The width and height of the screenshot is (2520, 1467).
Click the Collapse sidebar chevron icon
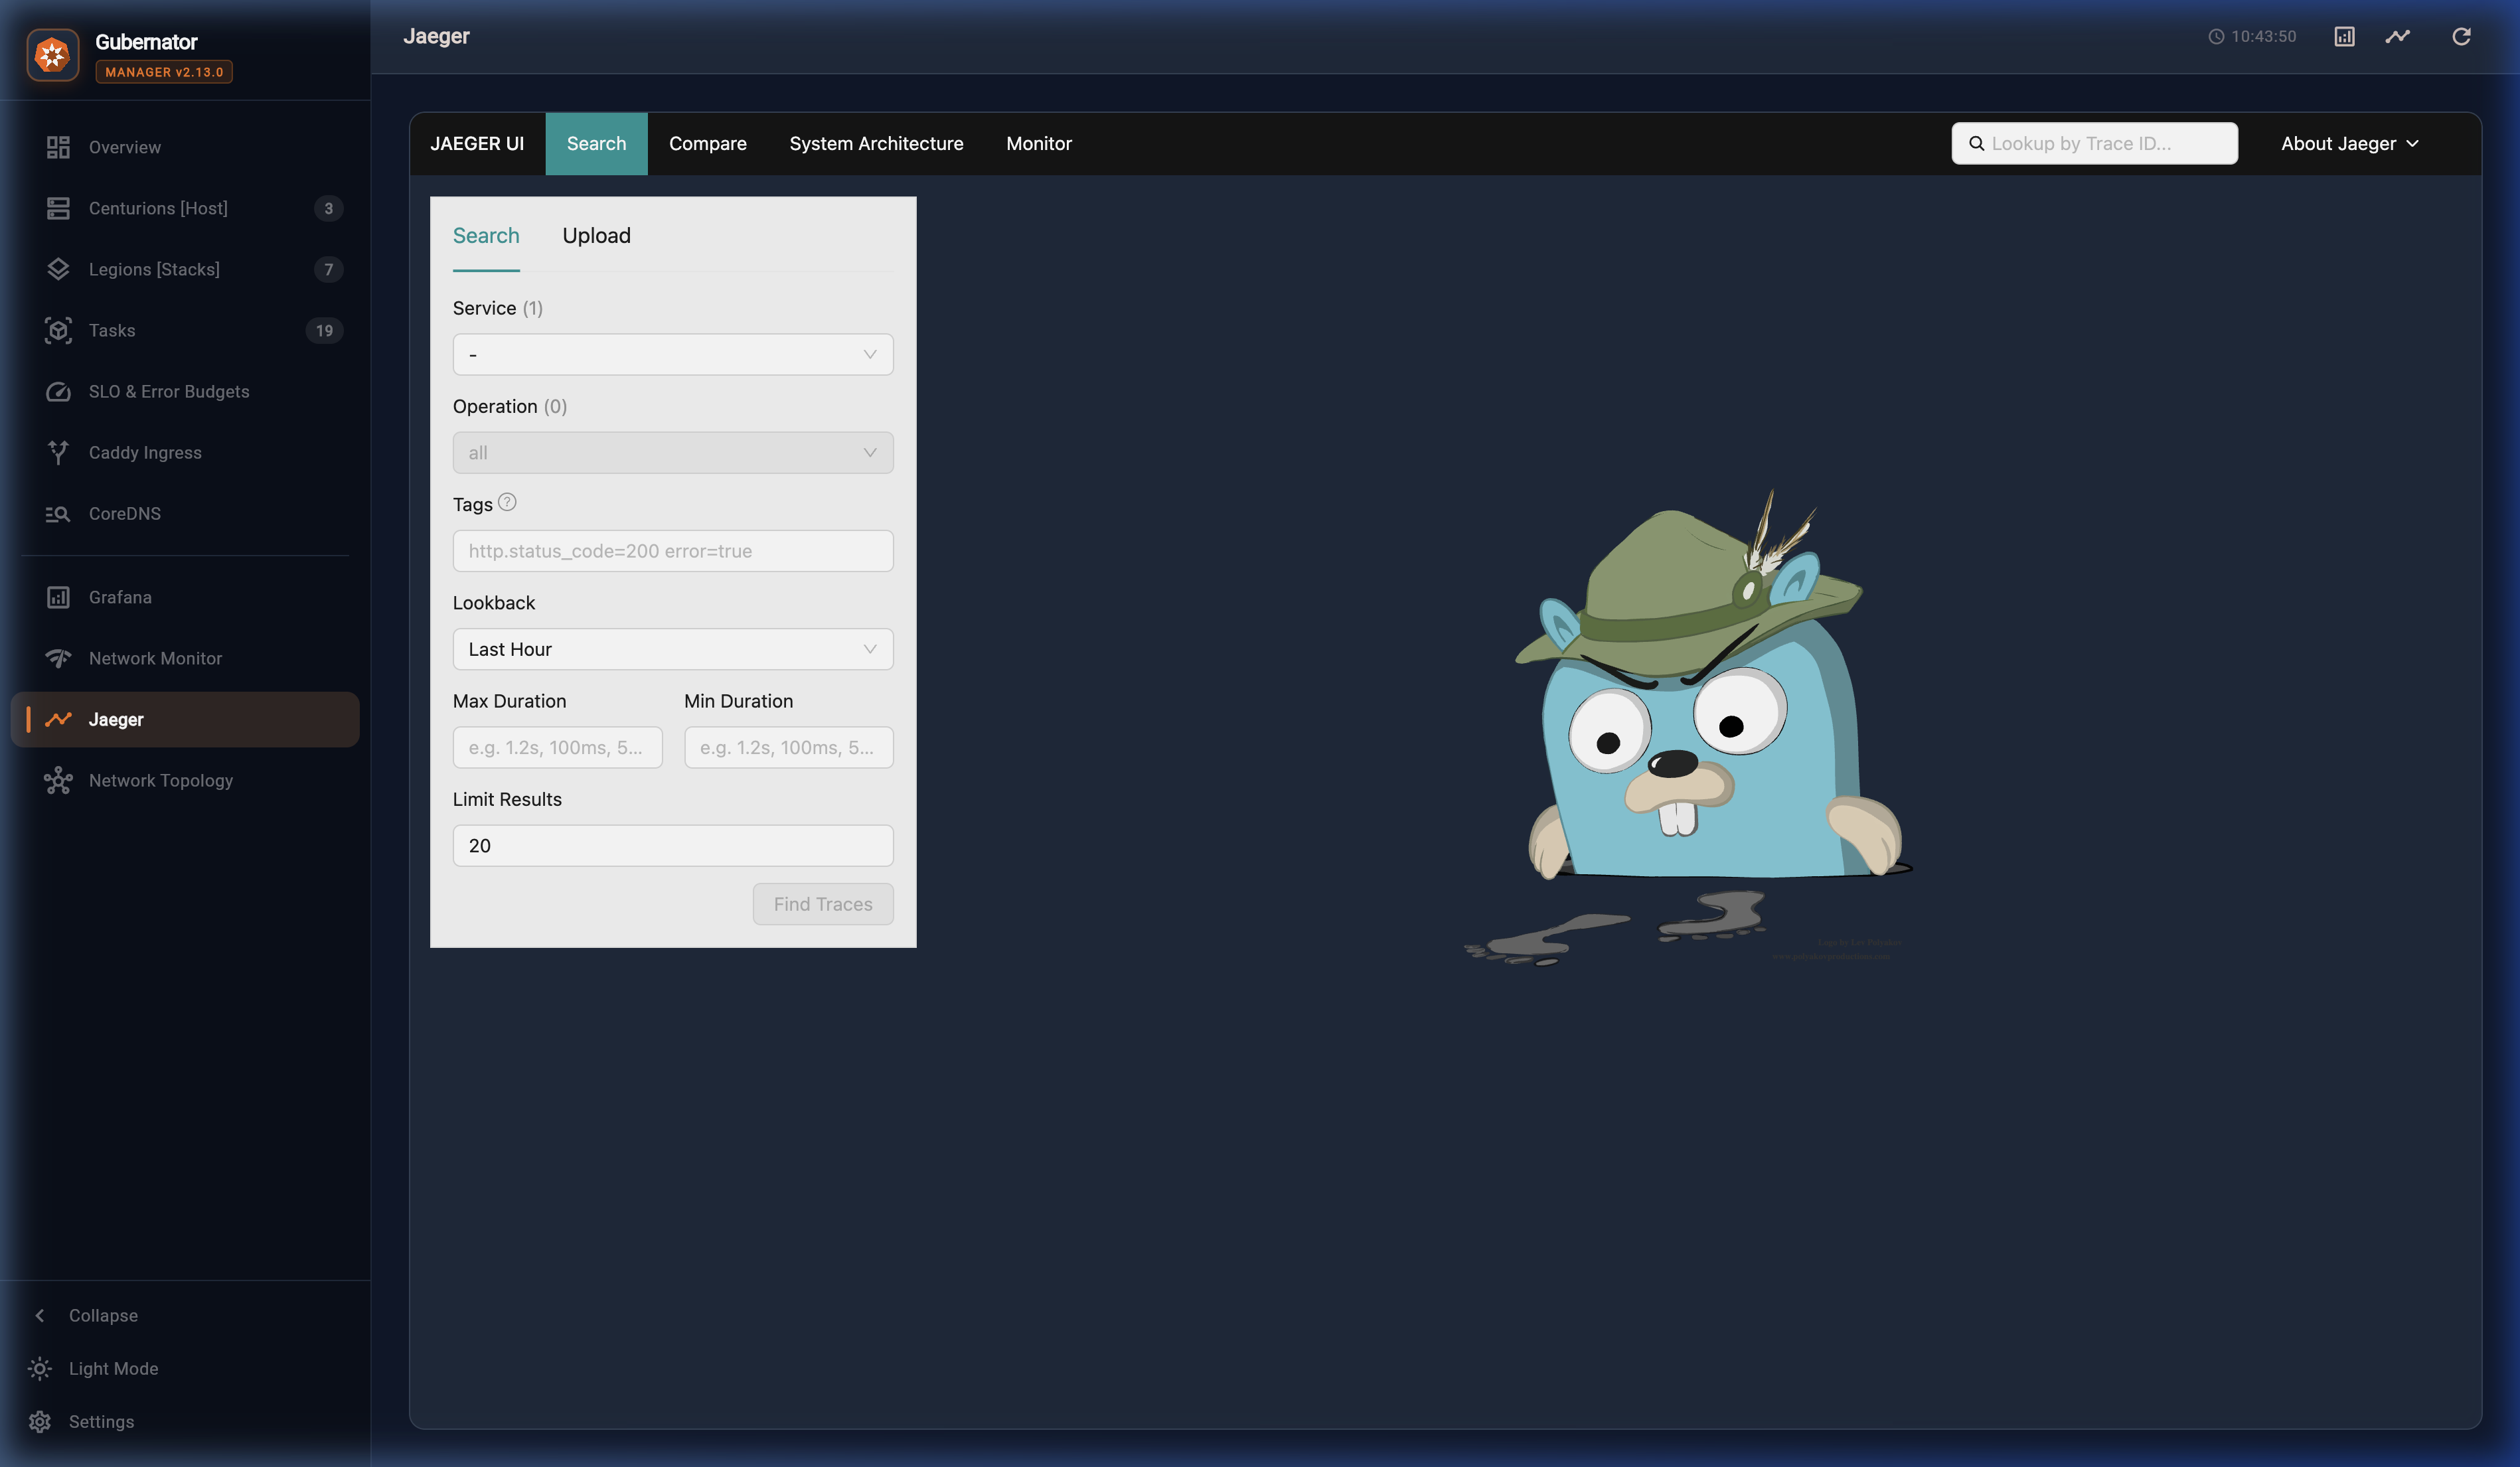tap(40, 1315)
